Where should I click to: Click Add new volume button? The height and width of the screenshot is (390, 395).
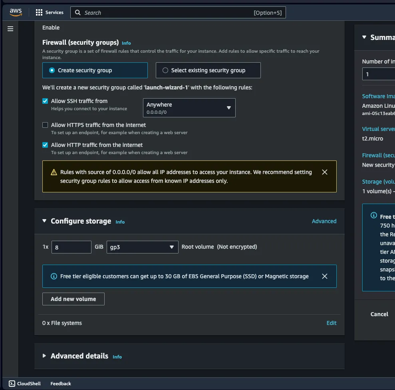coord(73,299)
